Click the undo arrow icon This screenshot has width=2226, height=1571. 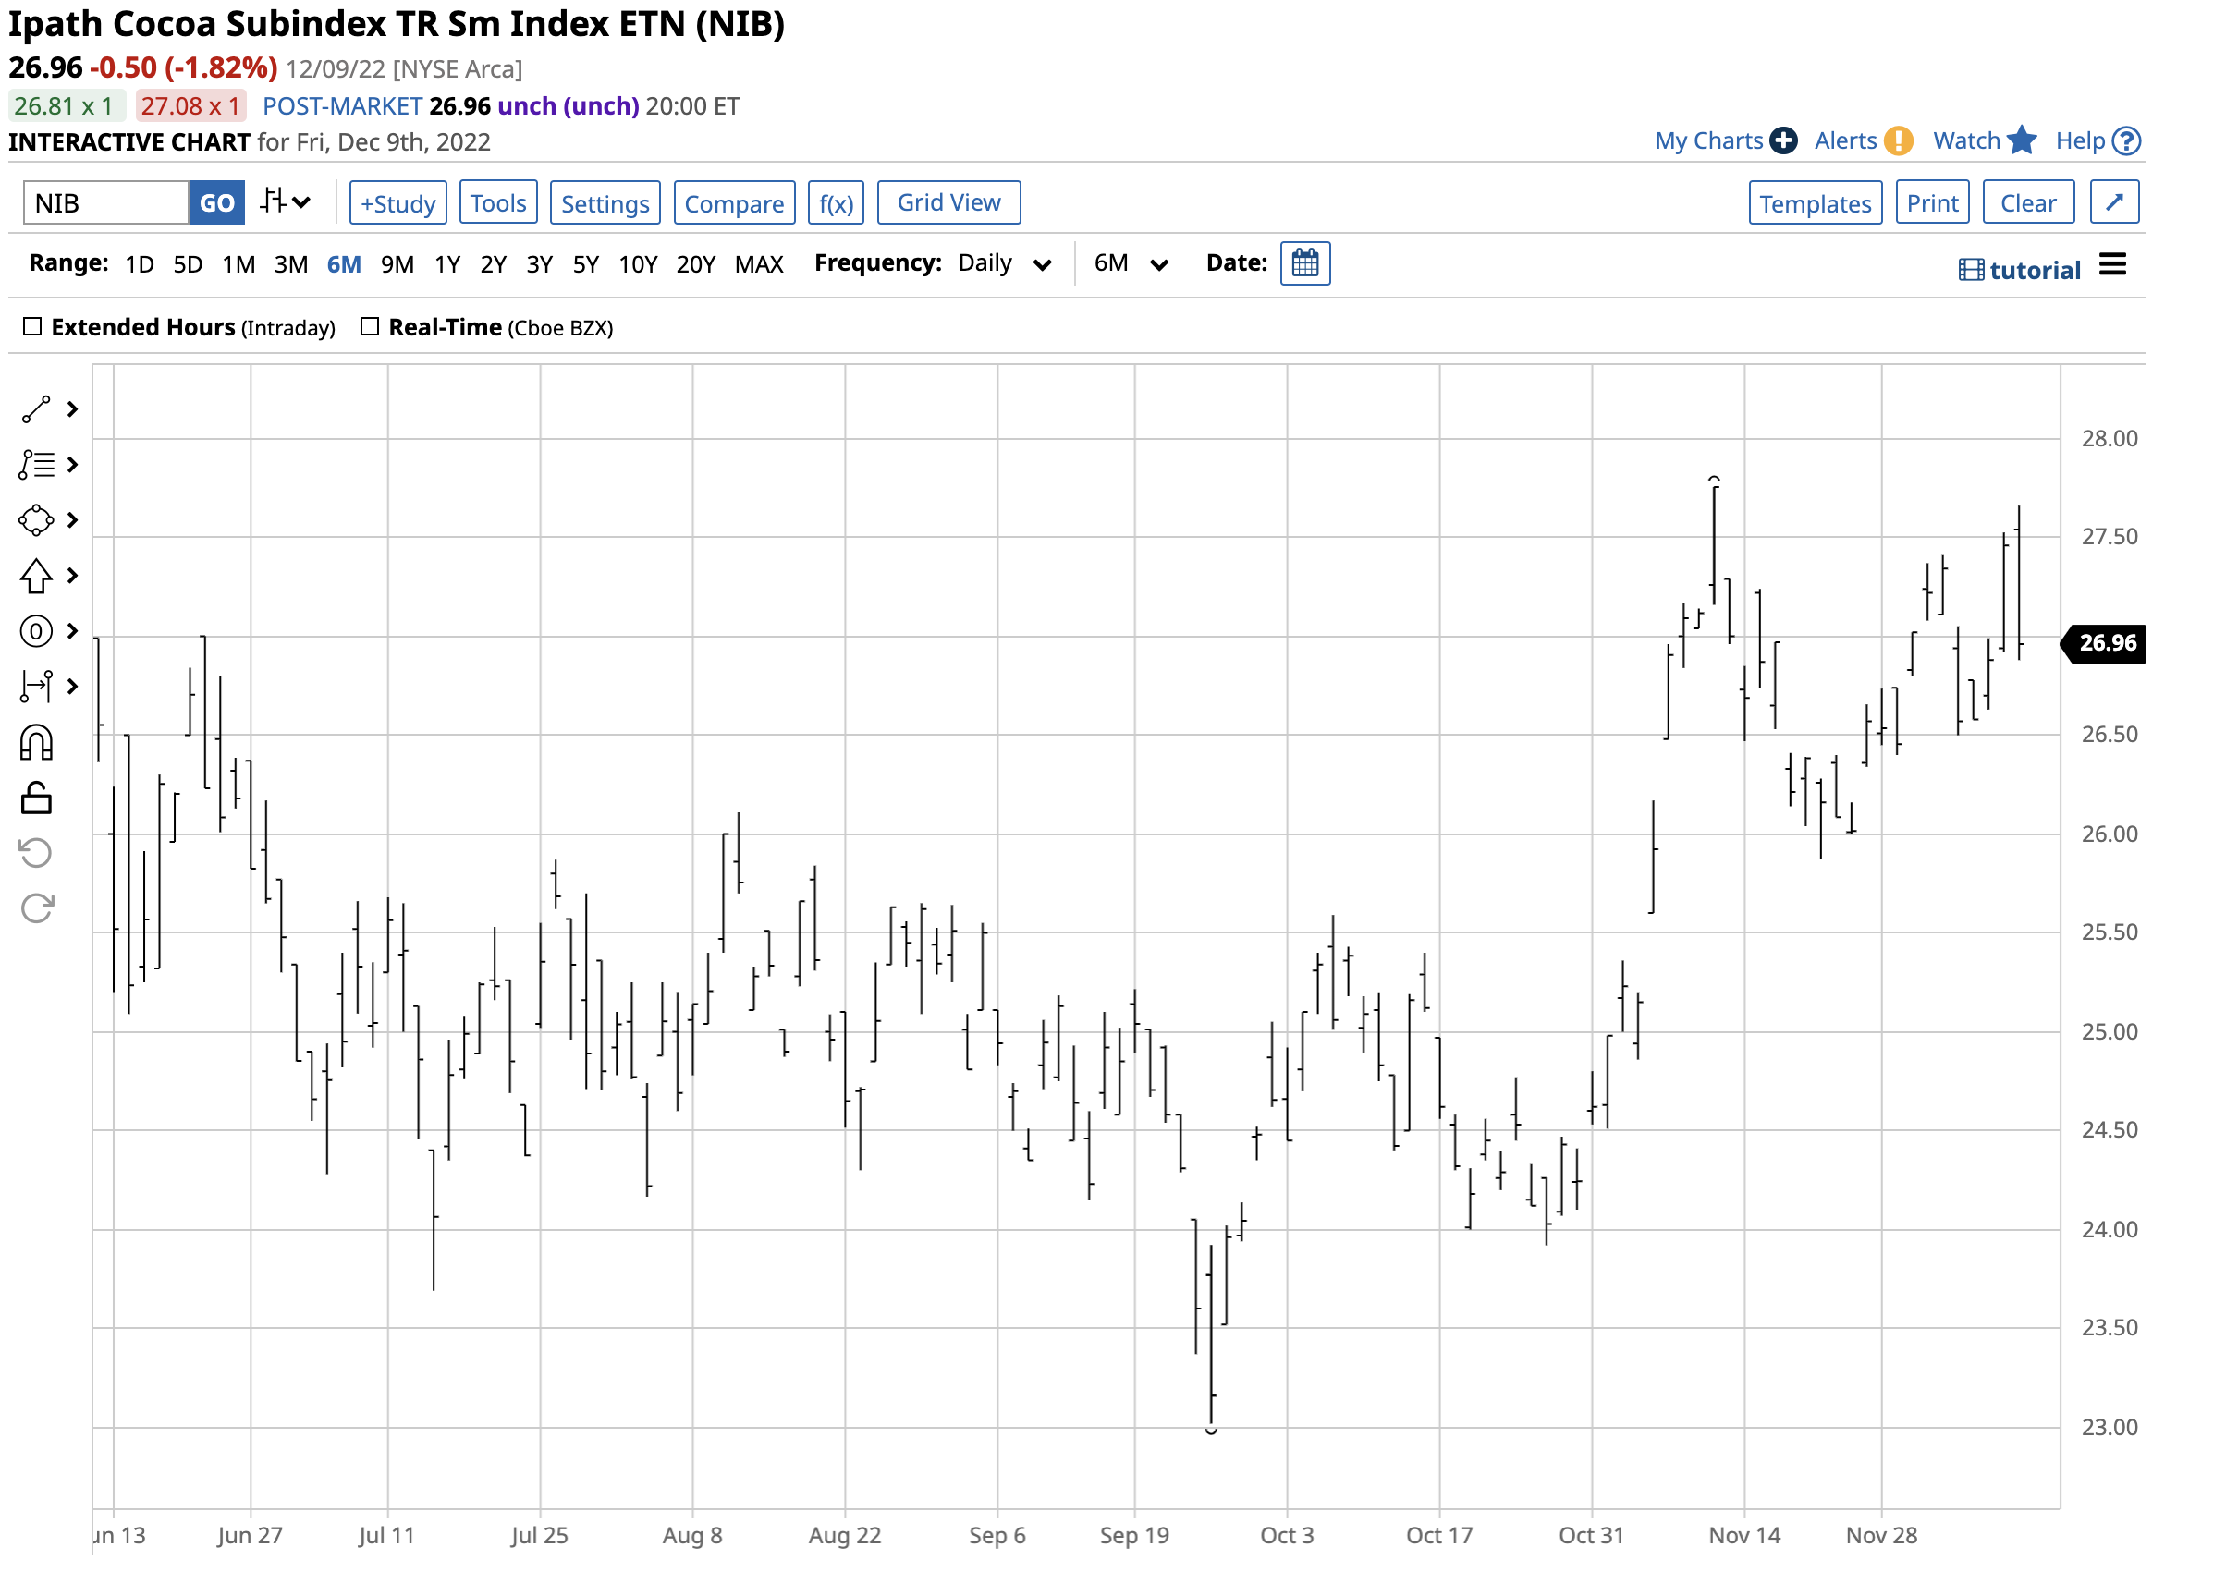coord(36,854)
